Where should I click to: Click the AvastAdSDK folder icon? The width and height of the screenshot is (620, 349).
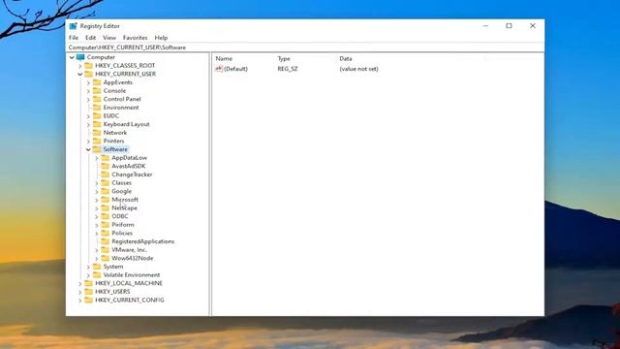pyautogui.click(x=106, y=166)
